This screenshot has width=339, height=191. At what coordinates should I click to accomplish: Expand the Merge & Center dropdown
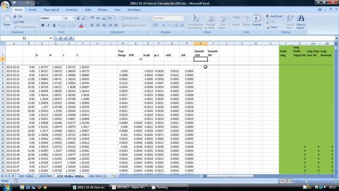tap(148, 25)
